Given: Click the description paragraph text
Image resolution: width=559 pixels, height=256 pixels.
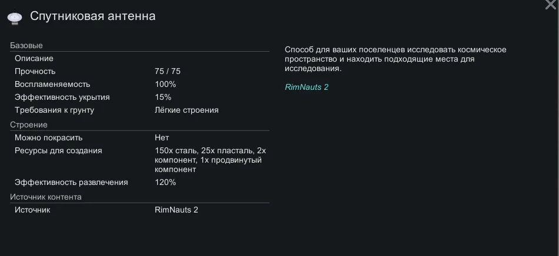Looking at the screenshot, I should (x=395, y=59).
